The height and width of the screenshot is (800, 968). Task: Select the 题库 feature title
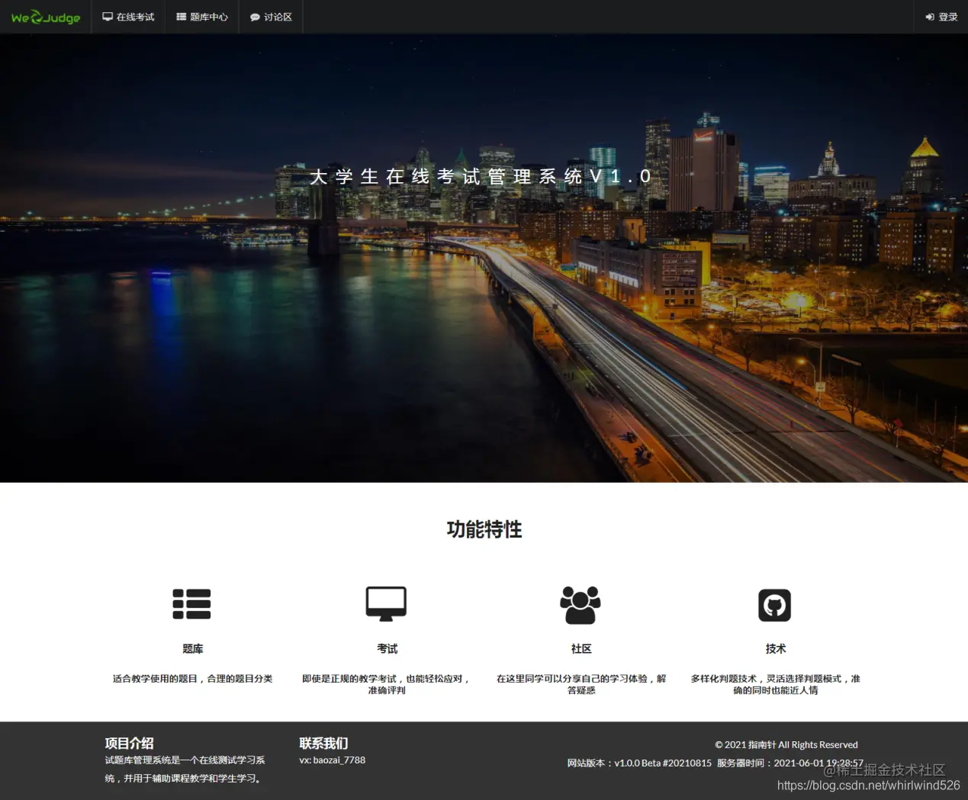192,649
